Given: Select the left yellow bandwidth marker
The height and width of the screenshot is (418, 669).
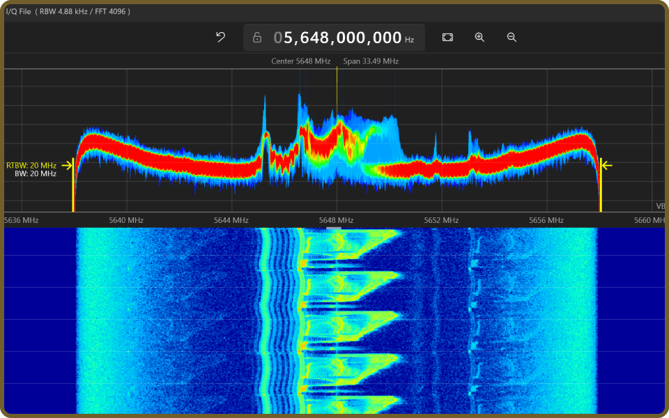Looking at the screenshot, I should [x=73, y=185].
